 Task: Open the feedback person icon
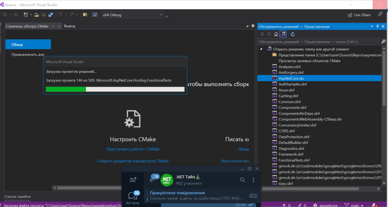pos(380,14)
